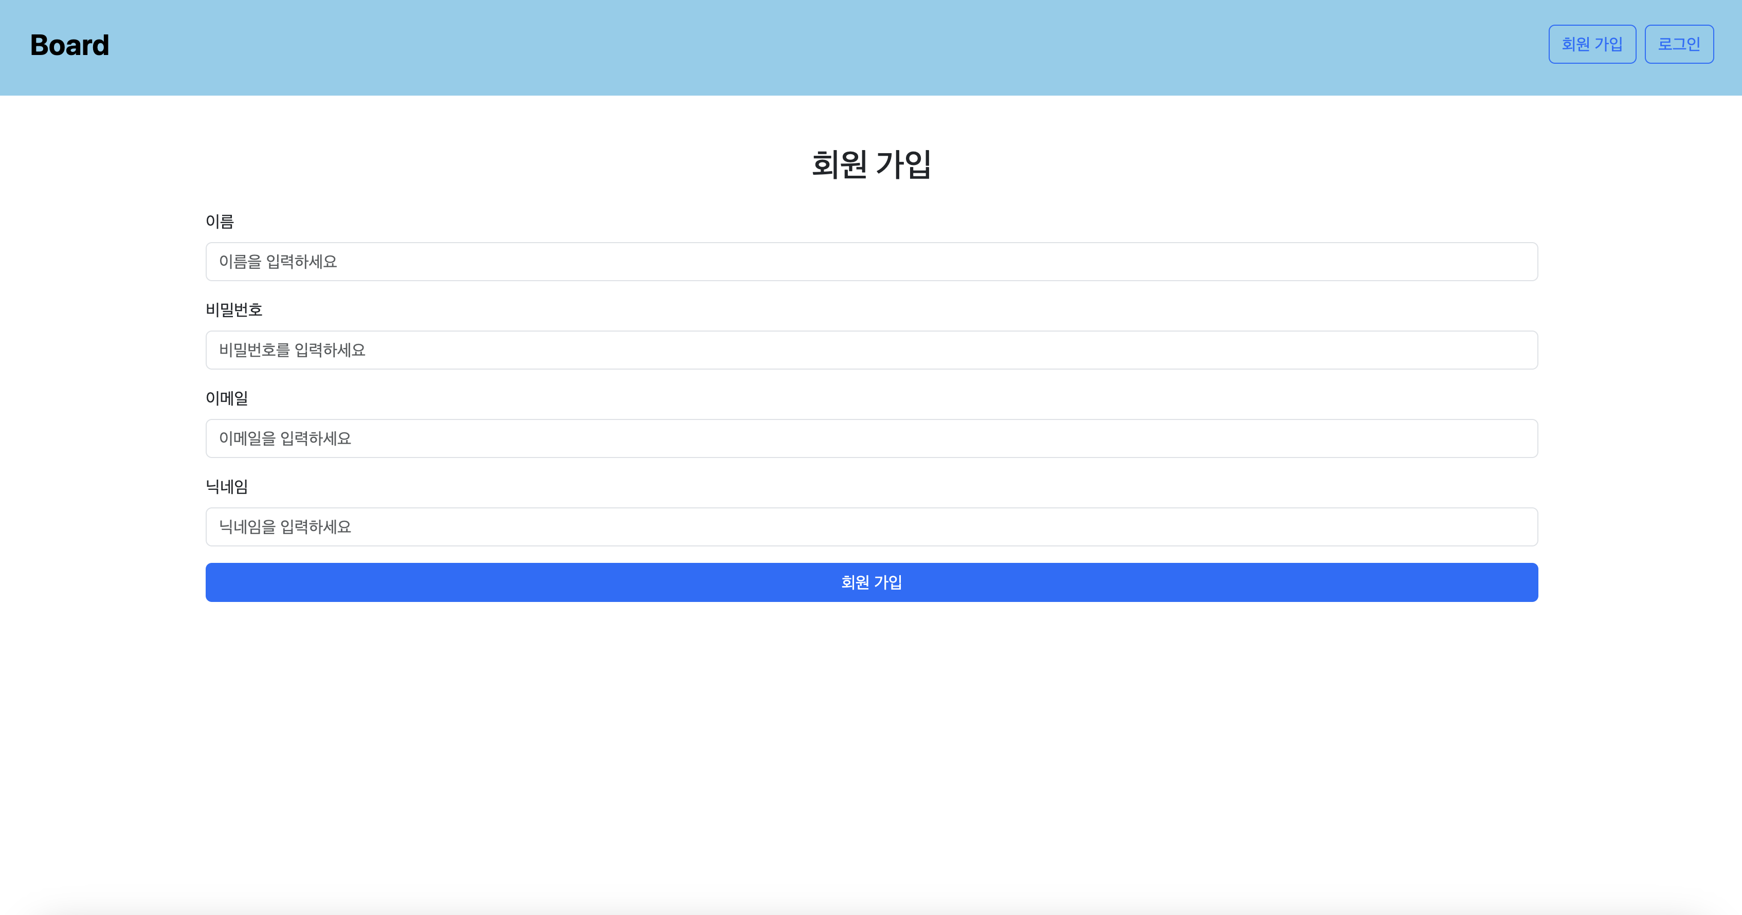The image size is (1742, 915).
Task: Click the 닉네임 field label
Action: click(x=227, y=486)
